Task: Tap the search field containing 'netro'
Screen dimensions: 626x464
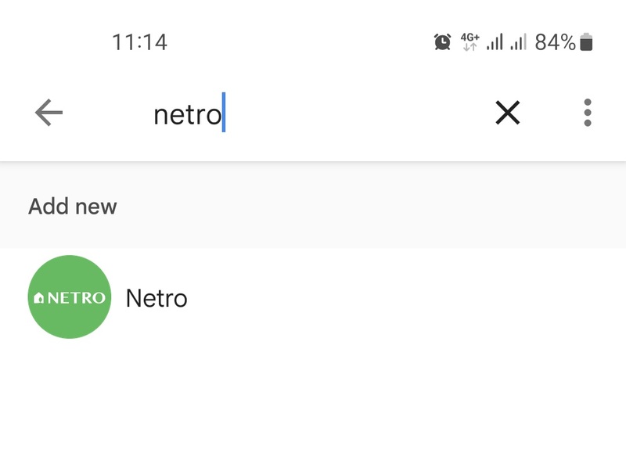Action: (x=311, y=114)
